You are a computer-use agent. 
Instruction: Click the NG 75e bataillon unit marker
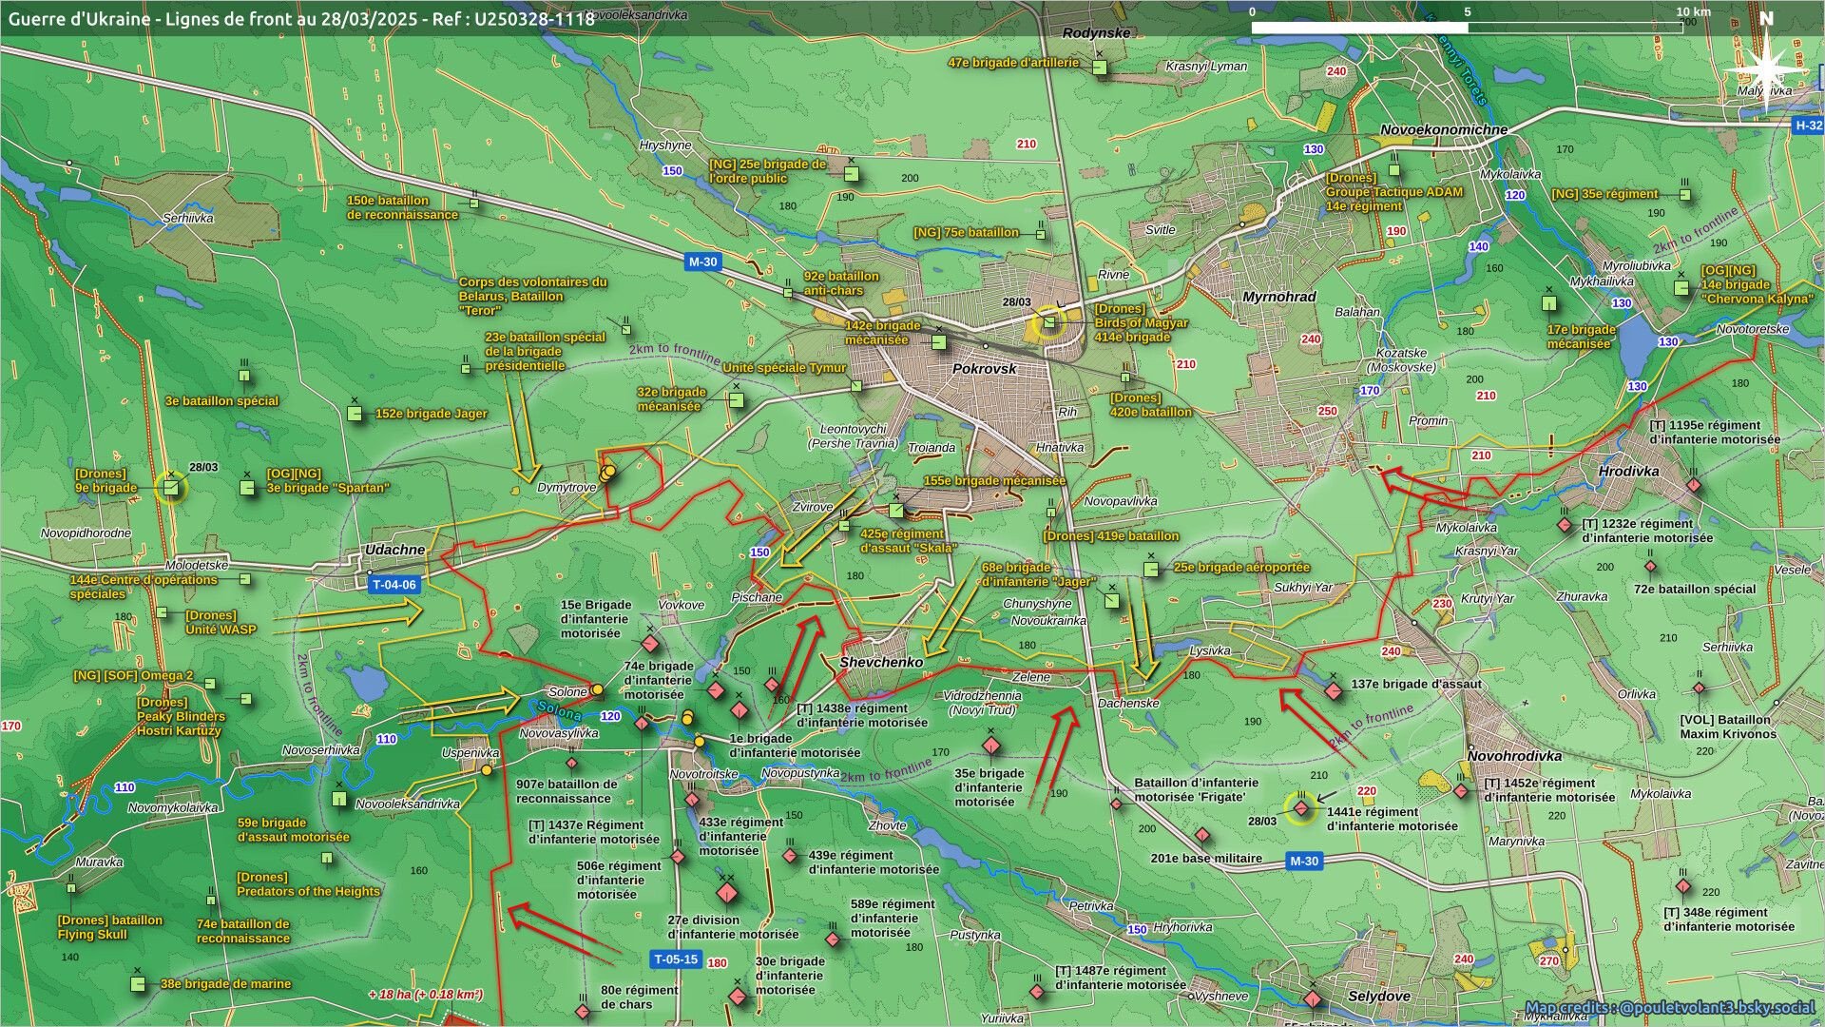click(x=1041, y=233)
